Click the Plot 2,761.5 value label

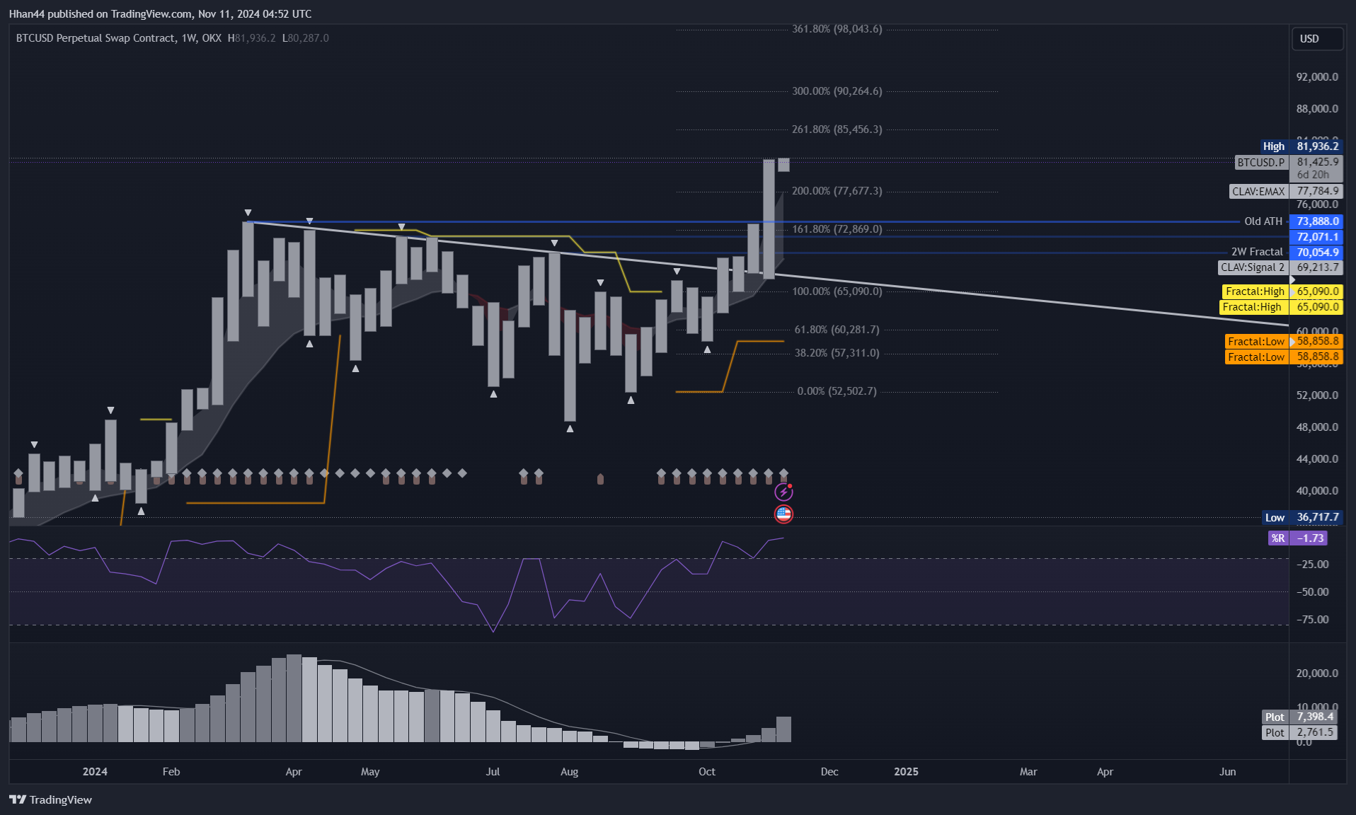[x=1299, y=733]
